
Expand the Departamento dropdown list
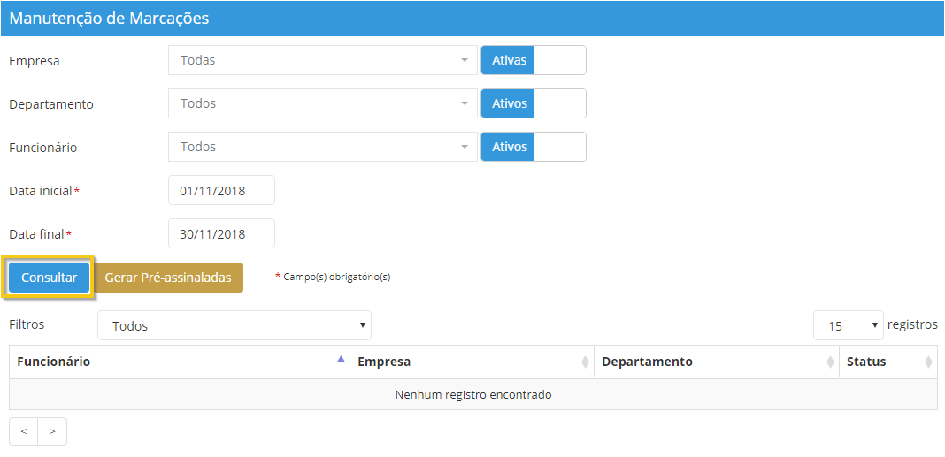tap(323, 103)
